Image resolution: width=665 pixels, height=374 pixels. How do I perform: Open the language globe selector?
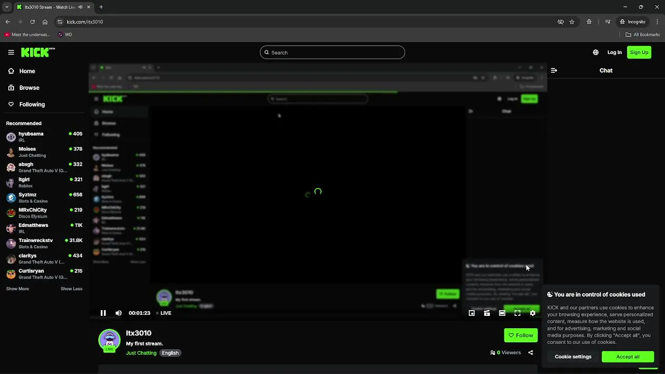point(595,52)
